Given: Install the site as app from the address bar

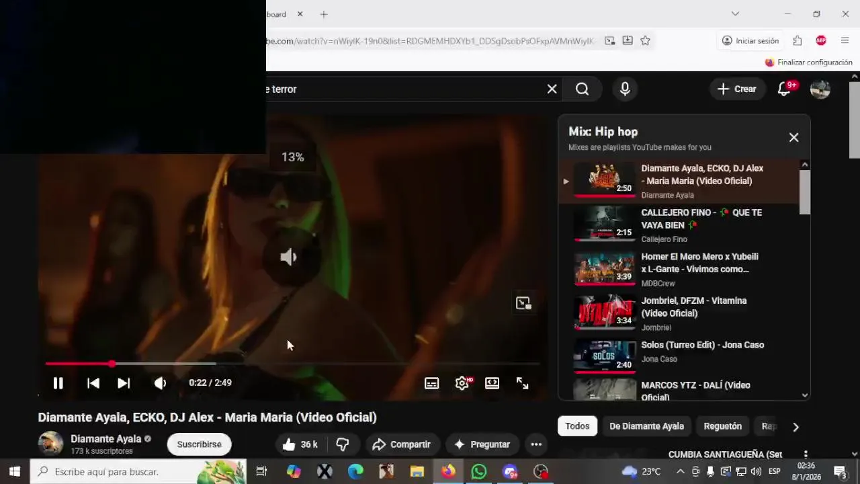Looking at the screenshot, I should 628,41.
